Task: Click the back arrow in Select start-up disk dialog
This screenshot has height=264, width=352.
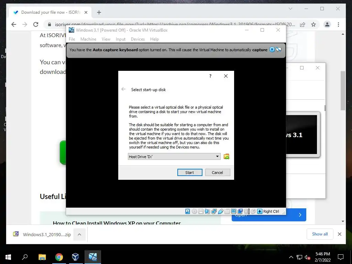Action: [123, 89]
